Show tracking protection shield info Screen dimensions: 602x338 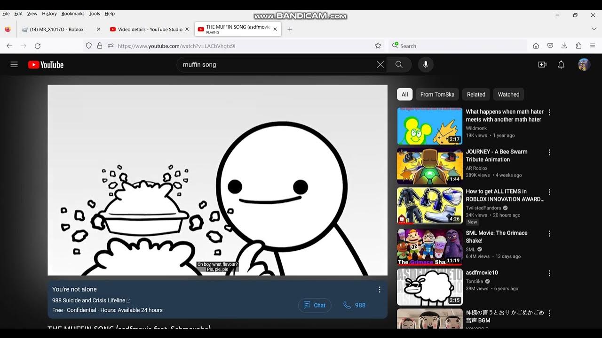coord(88,46)
